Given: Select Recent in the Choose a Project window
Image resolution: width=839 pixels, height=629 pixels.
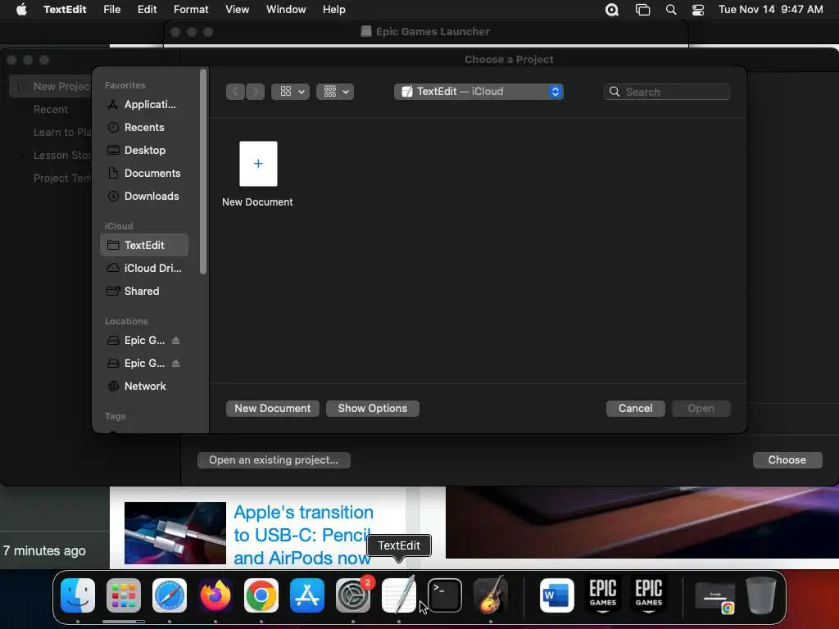Looking at the screenshot, I should (x=50, y=109).
